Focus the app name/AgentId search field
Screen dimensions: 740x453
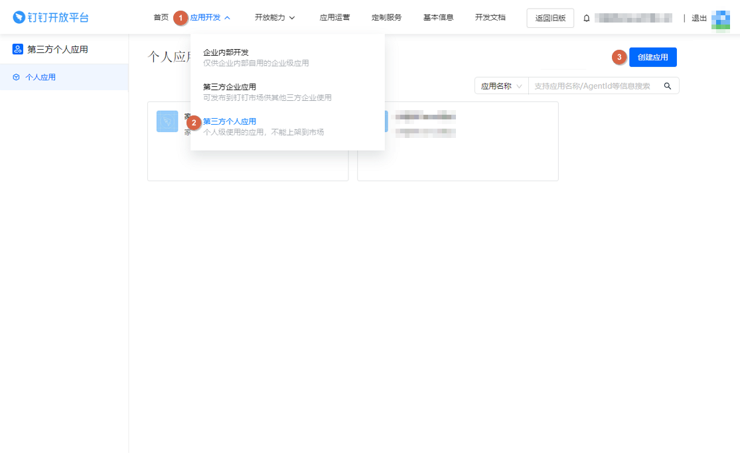tap(594, 86)
